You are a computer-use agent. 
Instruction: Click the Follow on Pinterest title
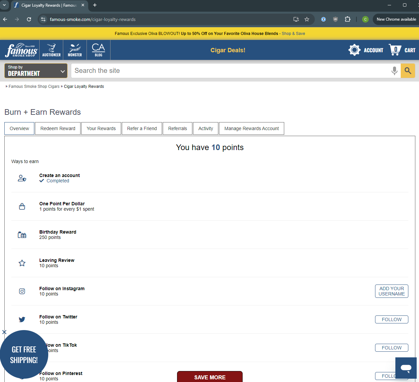click(61, 373)
